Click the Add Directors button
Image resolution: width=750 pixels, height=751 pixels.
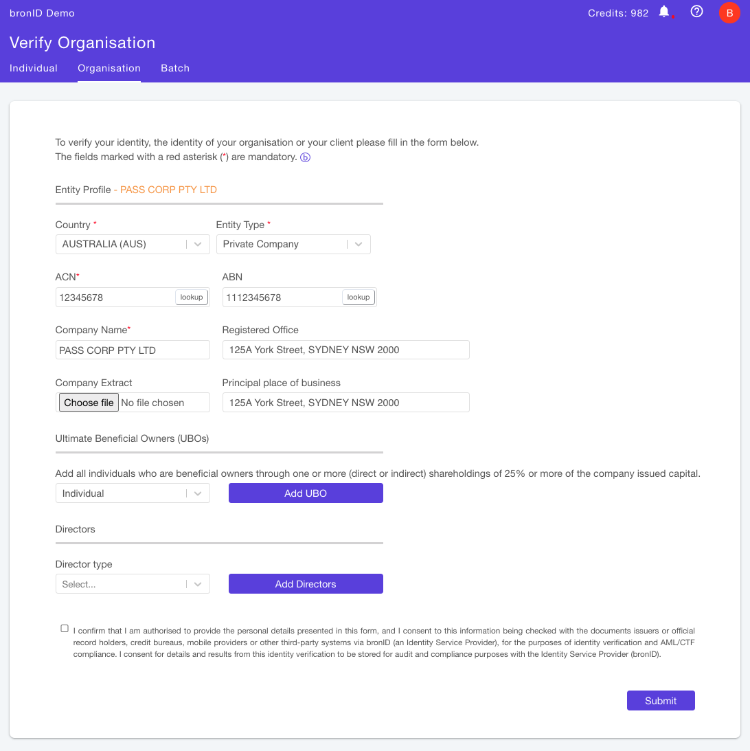point(306,584)
